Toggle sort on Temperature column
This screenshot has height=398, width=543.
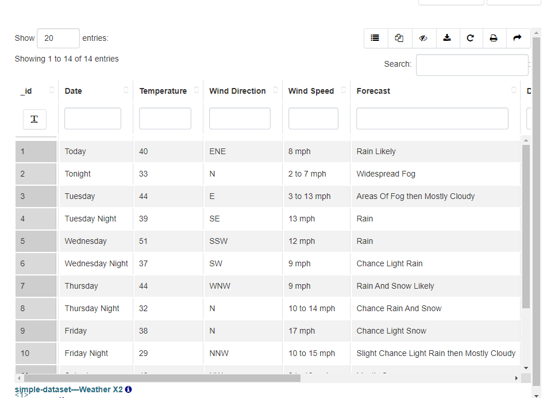(x=197, y=90)
